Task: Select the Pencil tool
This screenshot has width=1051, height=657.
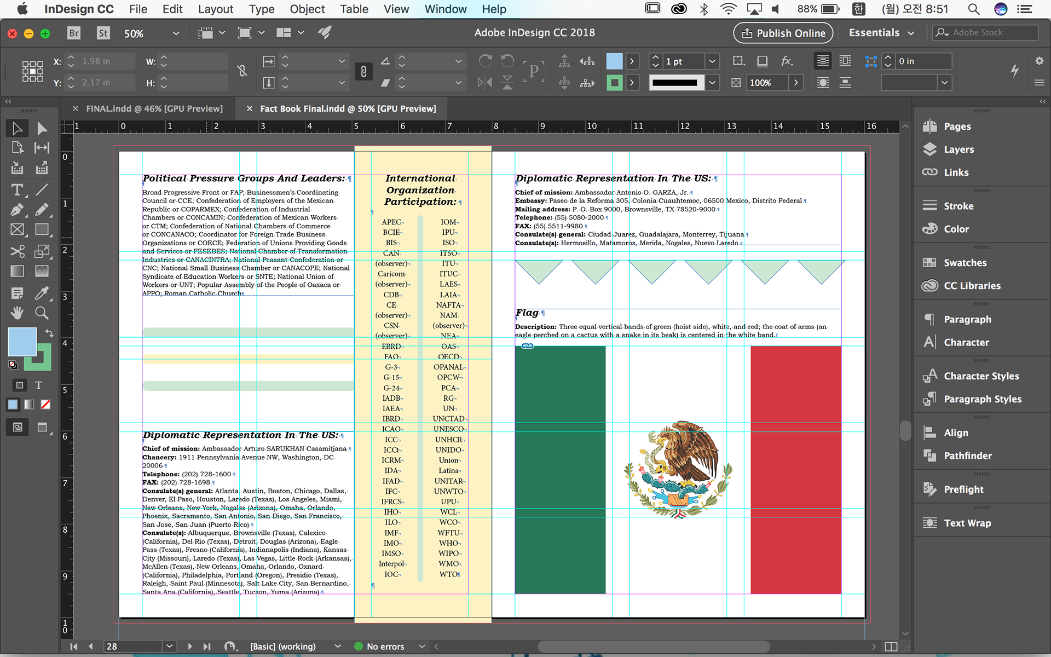Action: (x=42, y=210)
